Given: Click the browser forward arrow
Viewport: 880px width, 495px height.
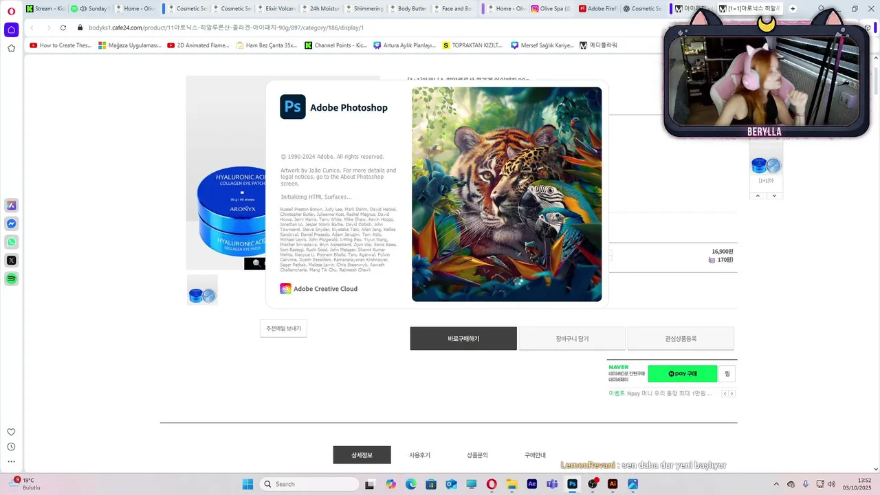Looking at the screenshot, I should (48, 27).
